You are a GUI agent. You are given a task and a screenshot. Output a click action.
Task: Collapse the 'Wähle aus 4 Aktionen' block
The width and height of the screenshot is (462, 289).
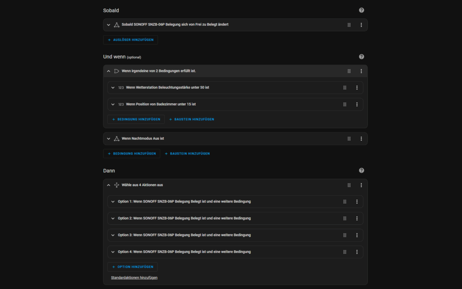point(108,185)
